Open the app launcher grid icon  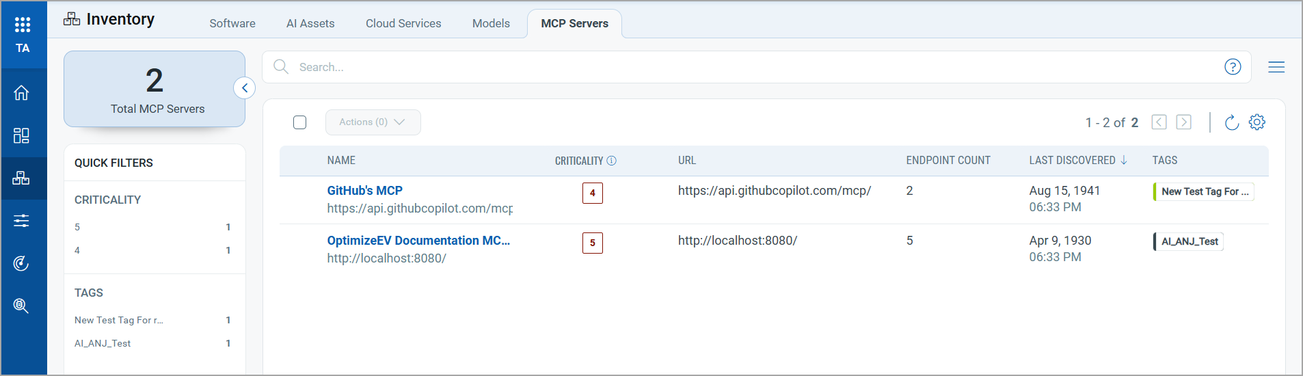click(23, 25)
